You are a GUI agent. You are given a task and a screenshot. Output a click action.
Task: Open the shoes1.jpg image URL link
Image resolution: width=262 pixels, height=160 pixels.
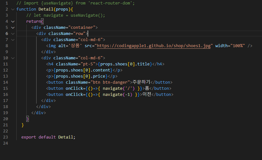pyautogui.click(x=154, y=46)
